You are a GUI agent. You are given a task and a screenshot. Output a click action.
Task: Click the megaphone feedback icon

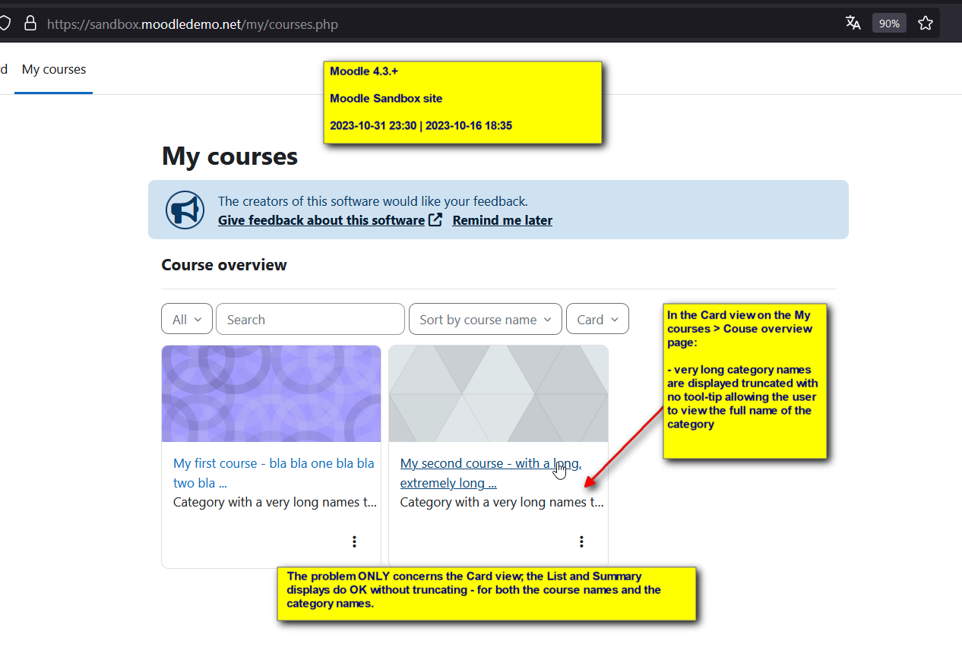pos(185,210)
